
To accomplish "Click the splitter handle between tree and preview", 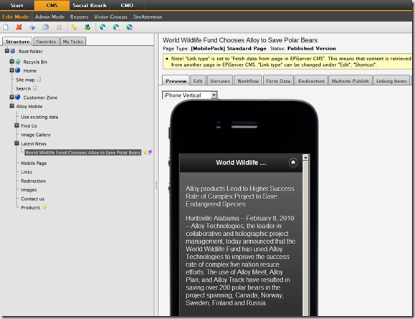I will pyautogui.click(x=156, y=186).
